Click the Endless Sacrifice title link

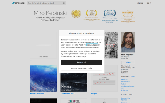pyautogui.click(x=37, y=94)
